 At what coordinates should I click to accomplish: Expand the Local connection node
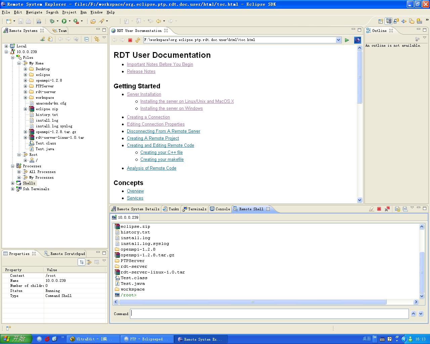pos(6,46)
